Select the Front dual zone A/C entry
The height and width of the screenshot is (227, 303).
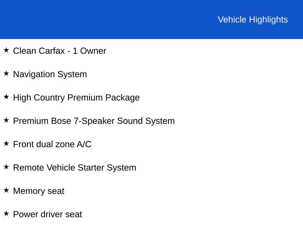click(52, 144)
